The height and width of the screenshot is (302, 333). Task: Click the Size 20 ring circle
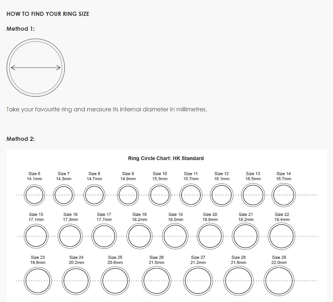[x=209, y=236]
